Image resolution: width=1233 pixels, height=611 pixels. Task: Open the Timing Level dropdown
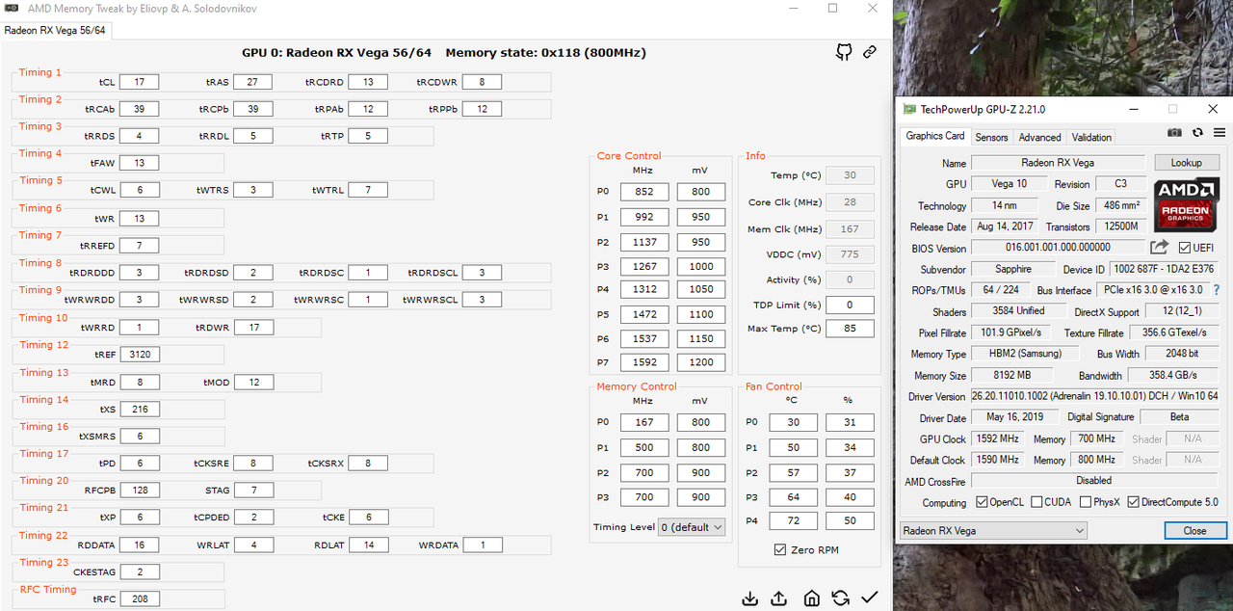[x=692, y=527]
